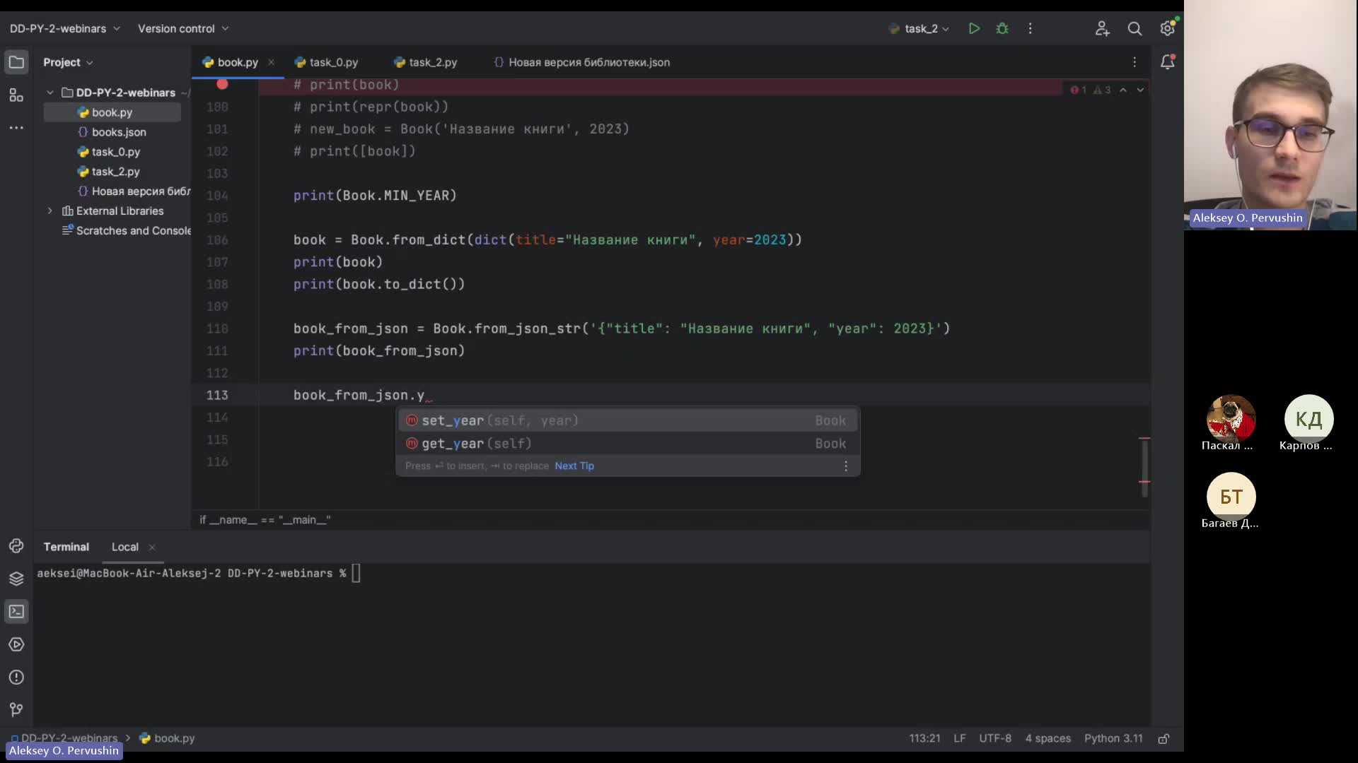Click book.py breadcrumb in navigation bar

[167, 738]
